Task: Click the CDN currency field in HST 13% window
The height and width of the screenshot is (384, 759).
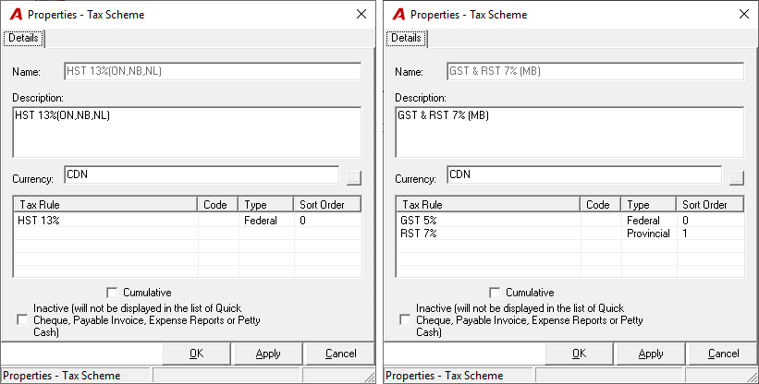Action: 202,174
